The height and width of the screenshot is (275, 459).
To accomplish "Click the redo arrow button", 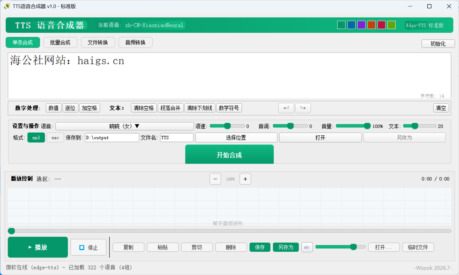I will pyautogui.click(x=303, y=108).
